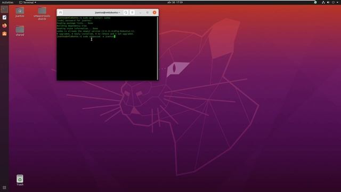Viewport: 341px width, 192px height.
Task: Show the applications grid
Action: pos(4,187)
